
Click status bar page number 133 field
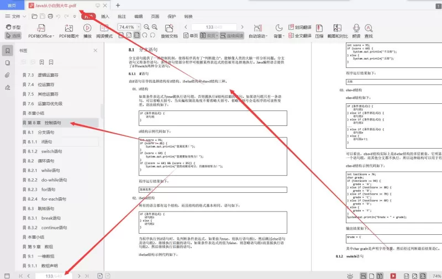(54, 276)
